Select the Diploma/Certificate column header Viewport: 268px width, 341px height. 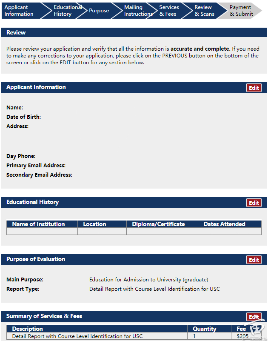point(158,224)
